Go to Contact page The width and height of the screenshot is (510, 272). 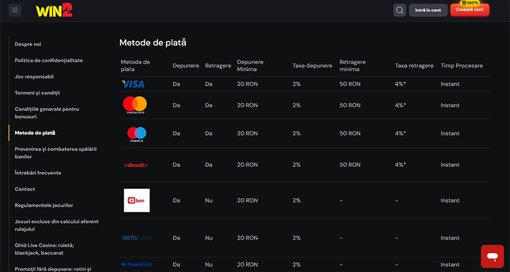[x=25, y=189]
